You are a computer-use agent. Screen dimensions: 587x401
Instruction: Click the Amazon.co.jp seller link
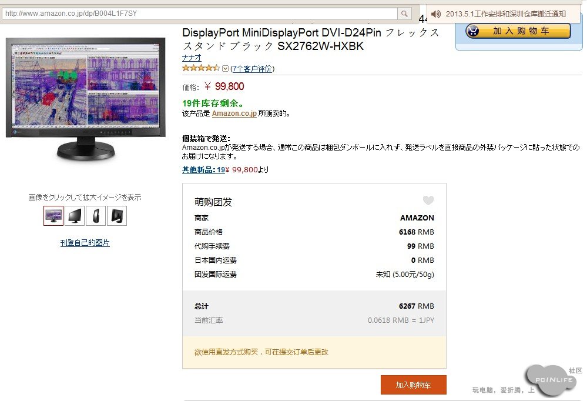click(x=234, y=113)
